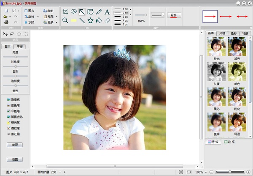Click the 复原 restore button
The height and width of the screenshot is (176, 253).
15,145
